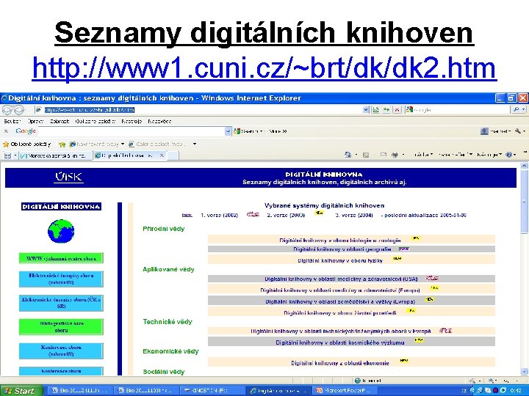Click the globe image in sidebar
Image resolution: width=529 pixels, height=396 pixels.
tap(61, 231)
